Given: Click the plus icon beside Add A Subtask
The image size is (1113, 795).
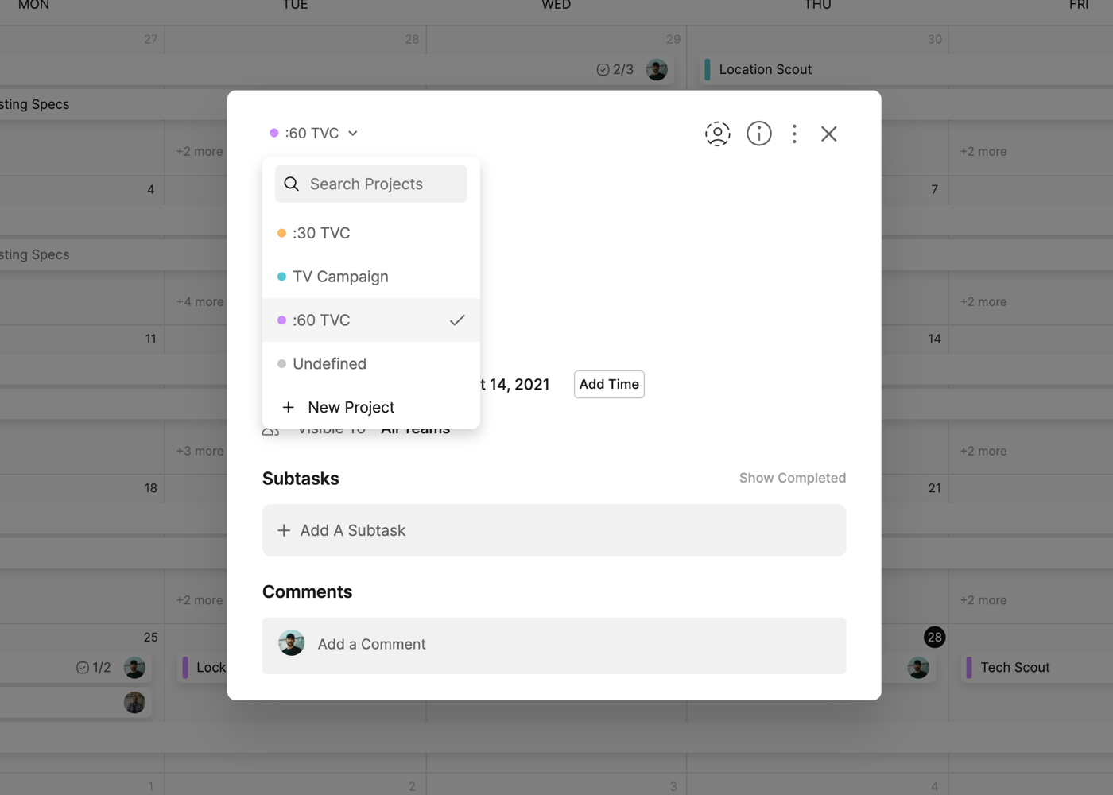Looking at the screenshot, I should 284,530.
